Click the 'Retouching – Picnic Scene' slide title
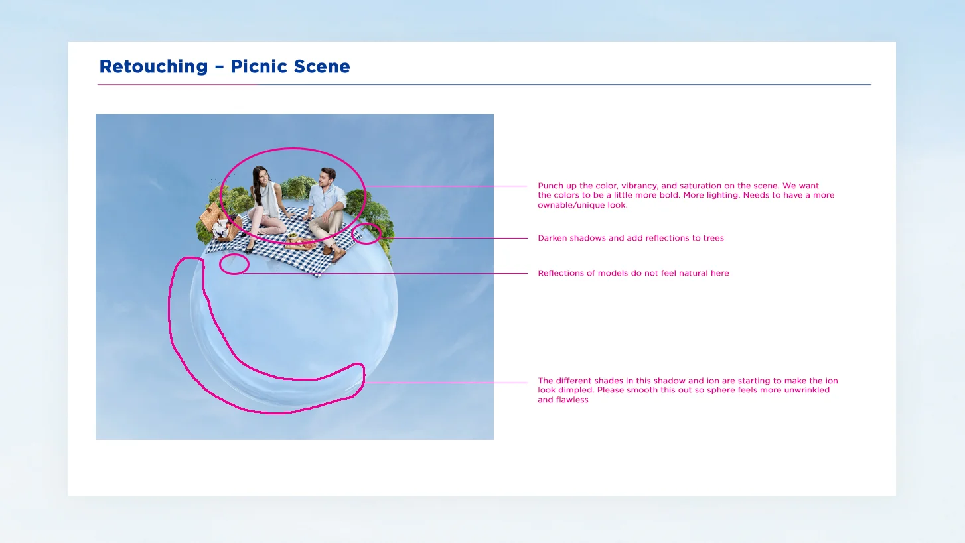Screen dimensions: 965x543 (224, 66)
